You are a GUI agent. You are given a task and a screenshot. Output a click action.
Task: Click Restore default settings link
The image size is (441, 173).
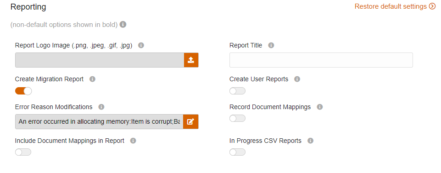pyautogui.click(x=395, y=6)
